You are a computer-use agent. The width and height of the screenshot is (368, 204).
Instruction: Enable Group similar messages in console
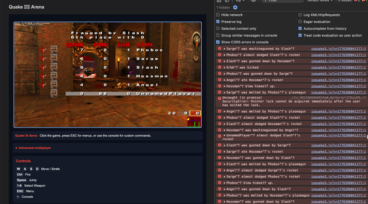click(x=218, y=35)
